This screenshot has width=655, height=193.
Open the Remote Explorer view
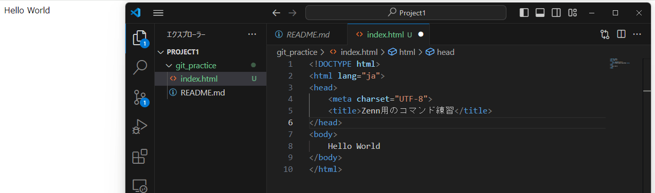[140, 185]
